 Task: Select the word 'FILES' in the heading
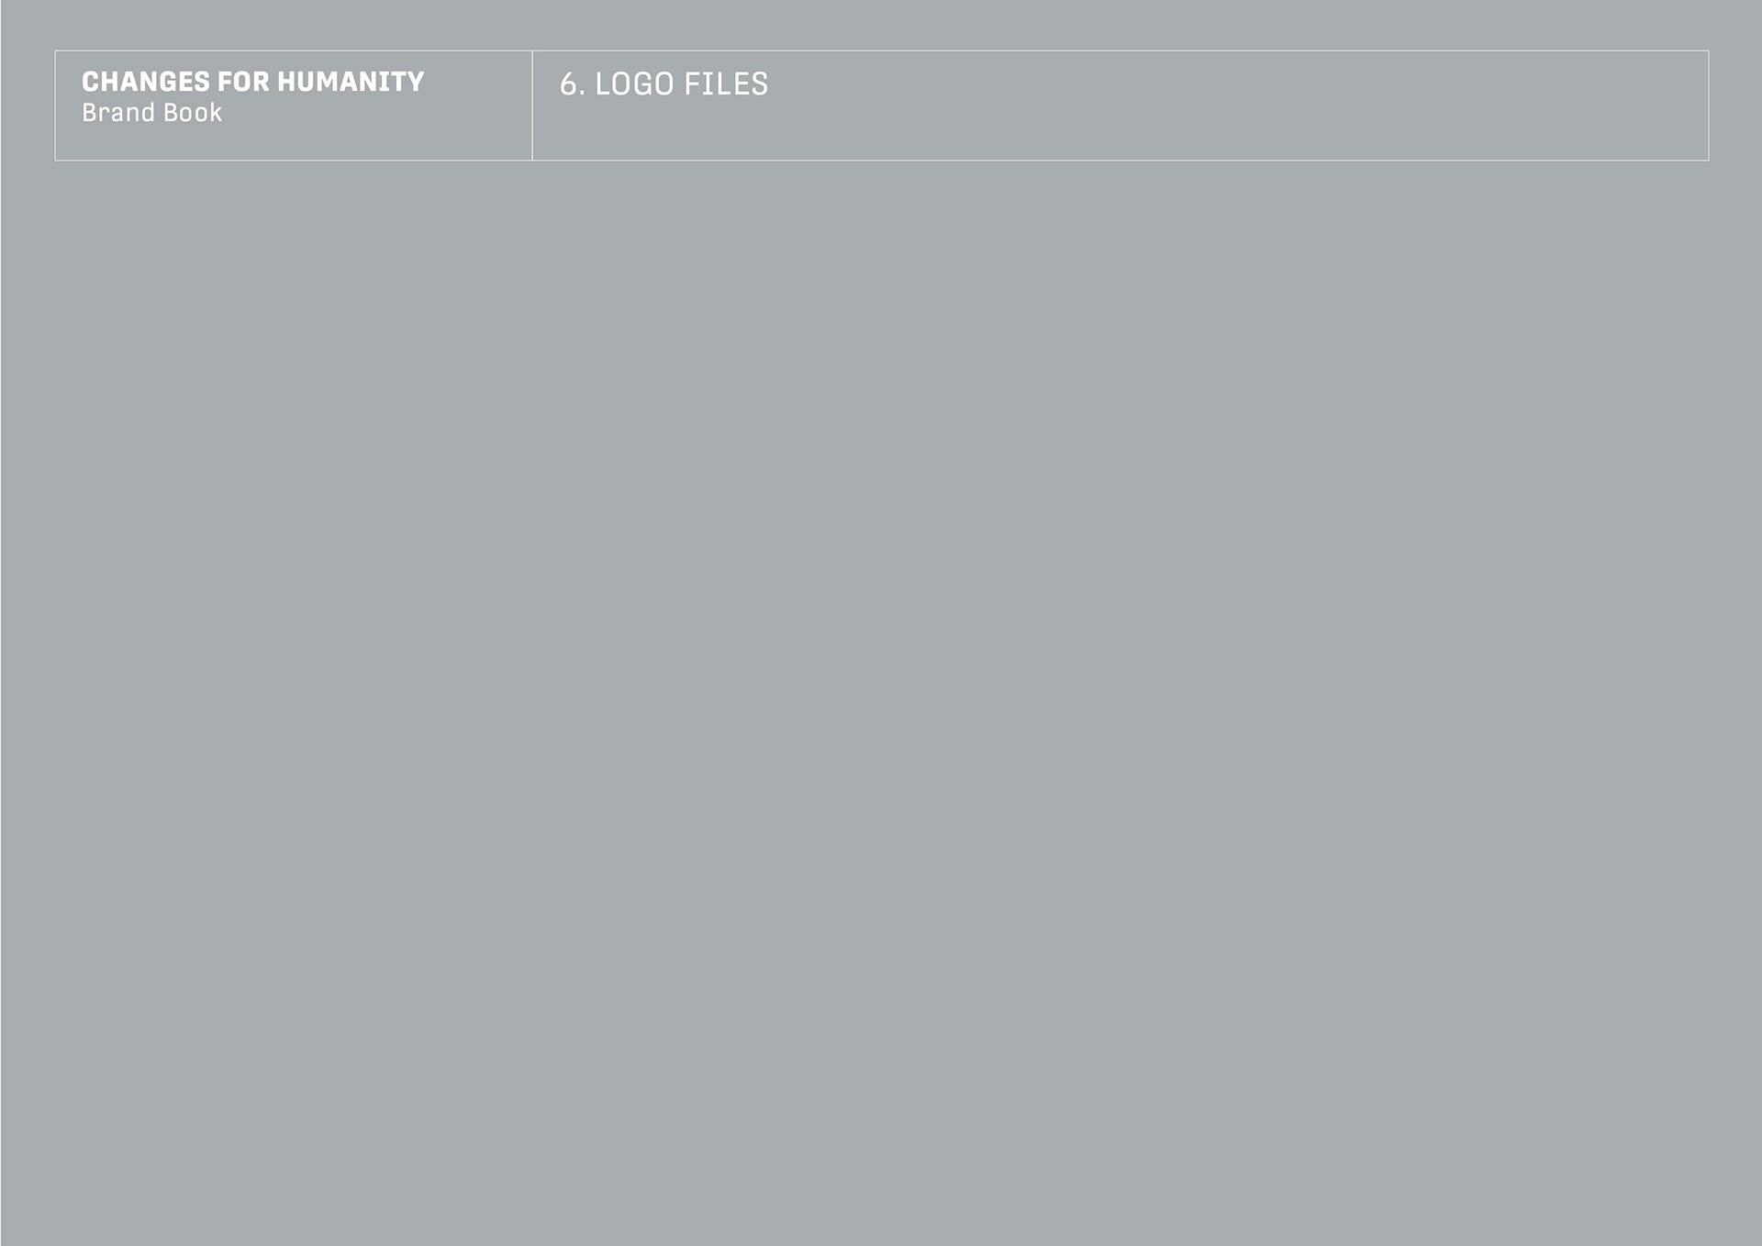click(x=726, y=84)
